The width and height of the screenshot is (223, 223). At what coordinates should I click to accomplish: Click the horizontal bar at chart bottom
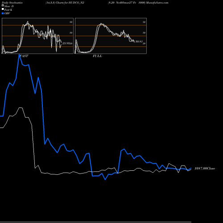(95, 222)
